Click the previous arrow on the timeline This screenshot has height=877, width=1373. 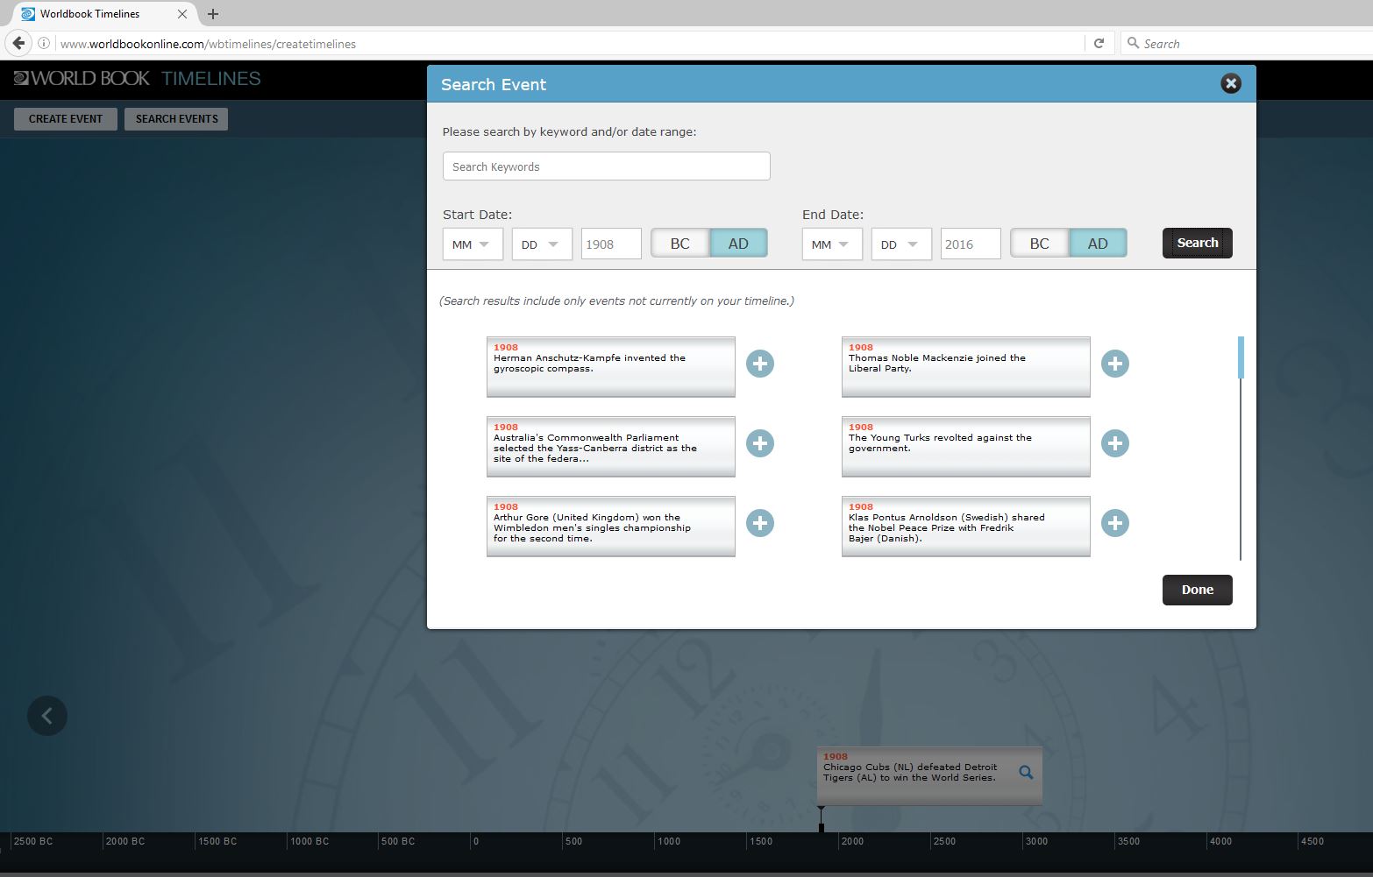click(x=47, y=716)
